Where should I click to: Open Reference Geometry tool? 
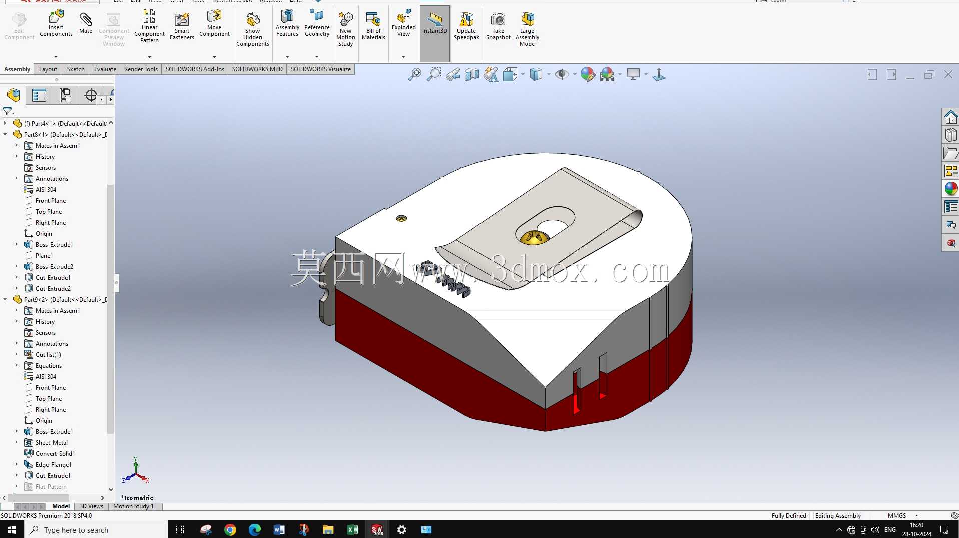(x=317, y=23)
